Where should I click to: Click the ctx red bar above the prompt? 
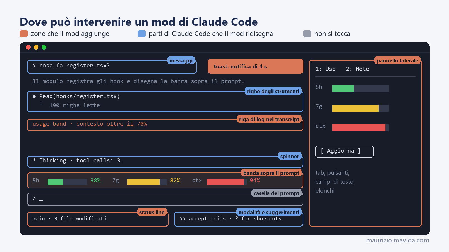[226, 182]
